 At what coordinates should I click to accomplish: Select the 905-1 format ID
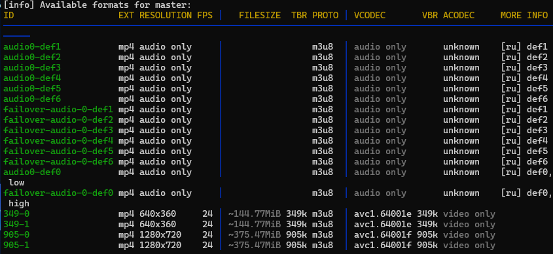click(16, 246)
